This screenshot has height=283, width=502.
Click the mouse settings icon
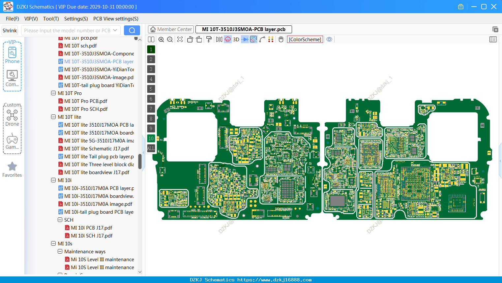pos(281,40)
